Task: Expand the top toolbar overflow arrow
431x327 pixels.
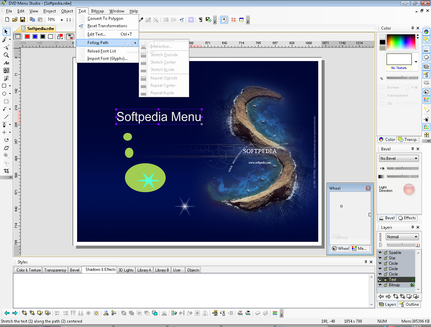Action: point(248,21)
